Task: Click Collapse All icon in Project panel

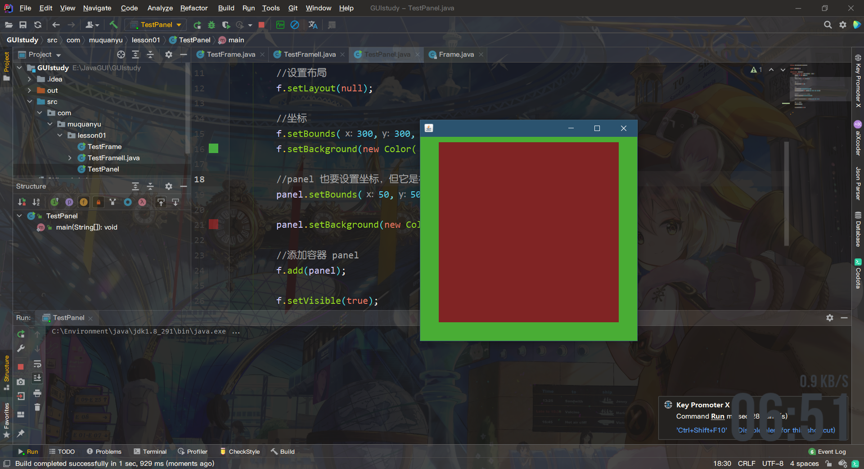Action: click(150, 54)
